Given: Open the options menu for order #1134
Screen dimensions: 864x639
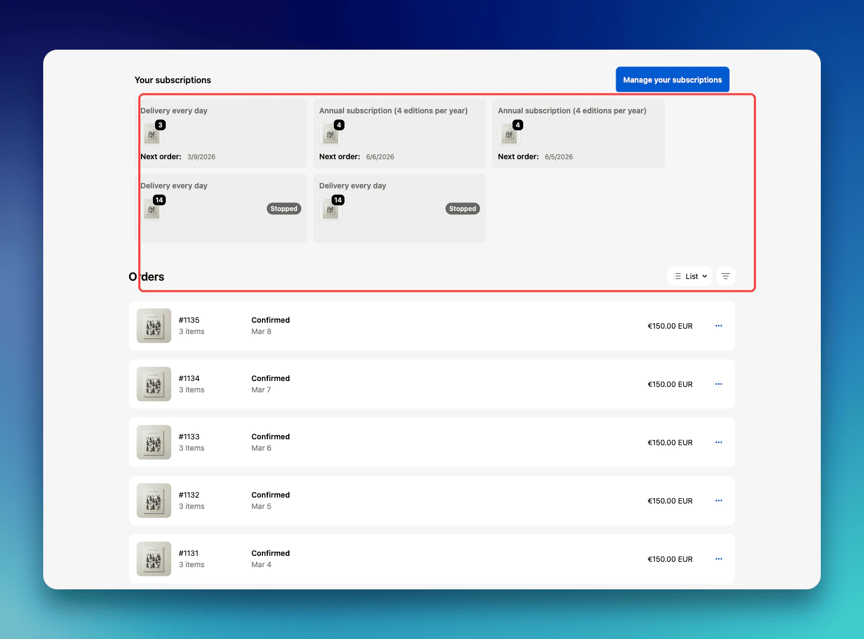Looking at the screenshot, I should point(718,384).
